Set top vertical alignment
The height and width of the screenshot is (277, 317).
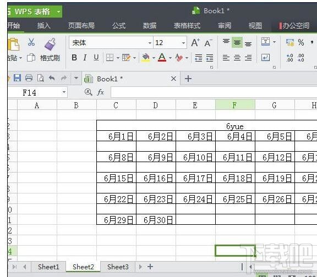[226, 42]
